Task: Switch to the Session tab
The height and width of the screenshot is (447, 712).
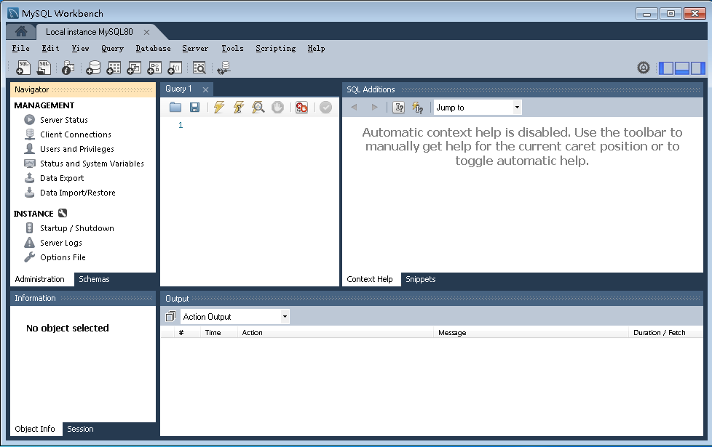Action: coord(80,429)
